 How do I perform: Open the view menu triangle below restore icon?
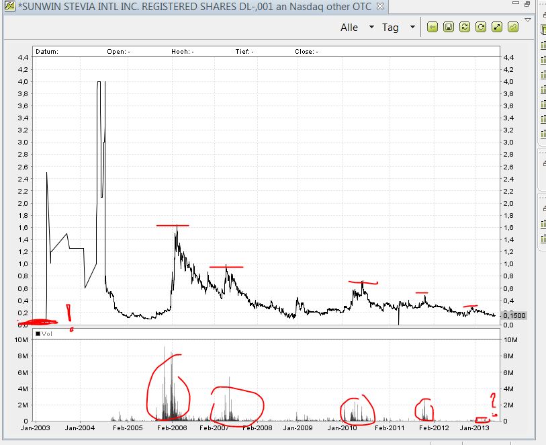coord(528,20)
